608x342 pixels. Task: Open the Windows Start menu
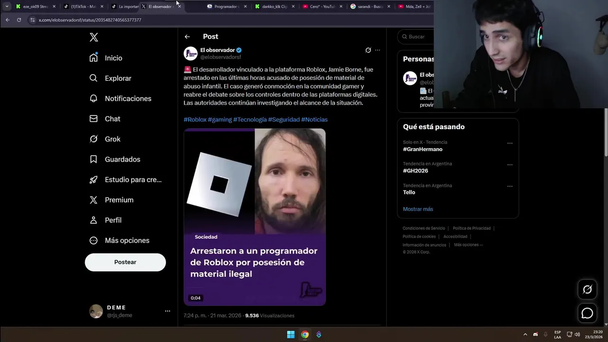coord(291,334)
